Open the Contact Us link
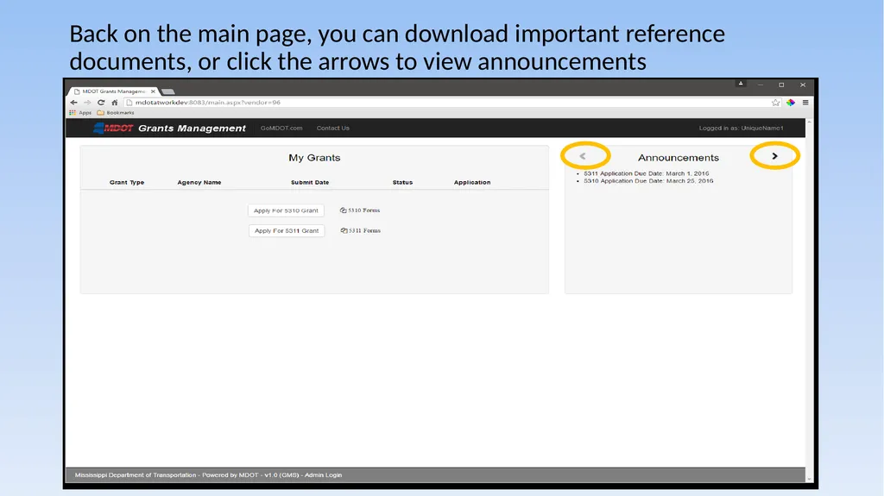884x496 pixels. coord(332,128)
